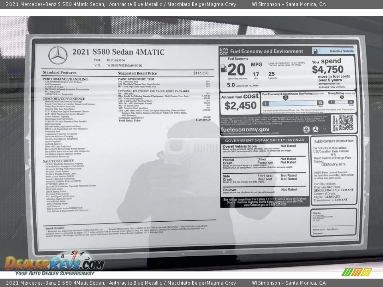Click the fuel pump icon beside 20 MPG
Viewport: 383px width, 287px height.
tap(223, 69)
